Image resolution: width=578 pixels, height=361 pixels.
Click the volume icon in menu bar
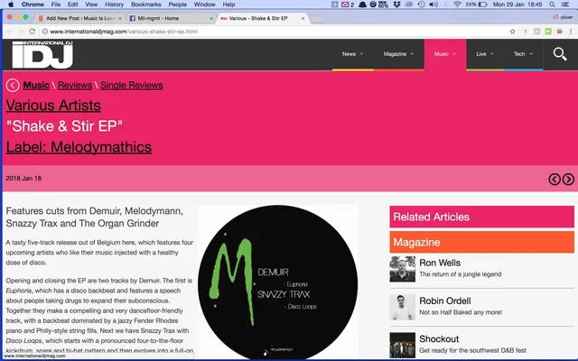(433, 5)
